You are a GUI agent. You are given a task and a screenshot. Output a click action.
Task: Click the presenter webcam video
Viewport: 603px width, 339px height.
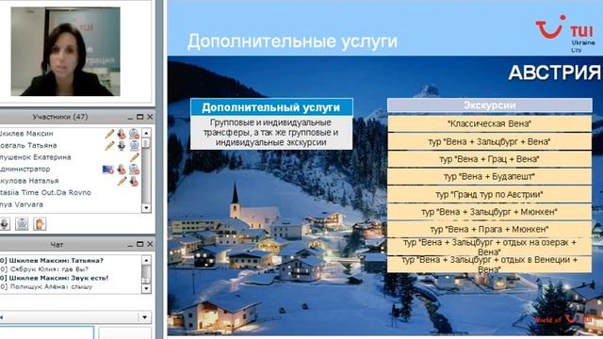point(65,52)
